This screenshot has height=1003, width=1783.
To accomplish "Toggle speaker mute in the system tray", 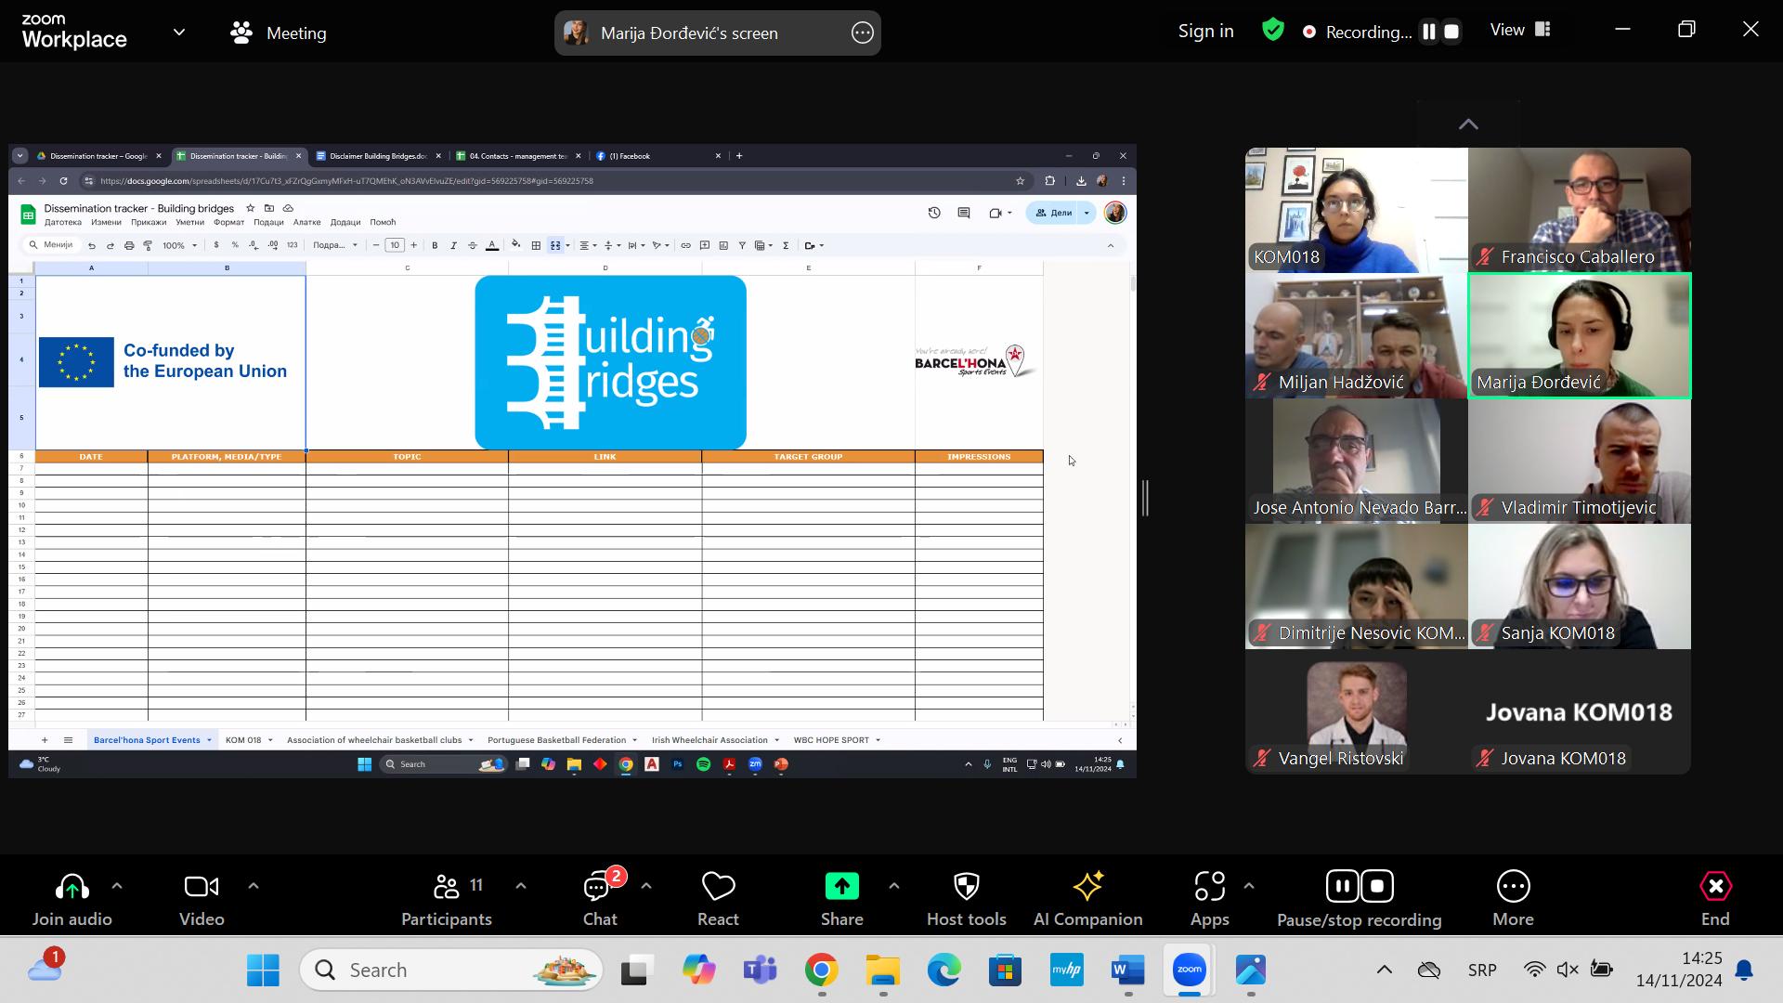I will [x=1568, y=970].
